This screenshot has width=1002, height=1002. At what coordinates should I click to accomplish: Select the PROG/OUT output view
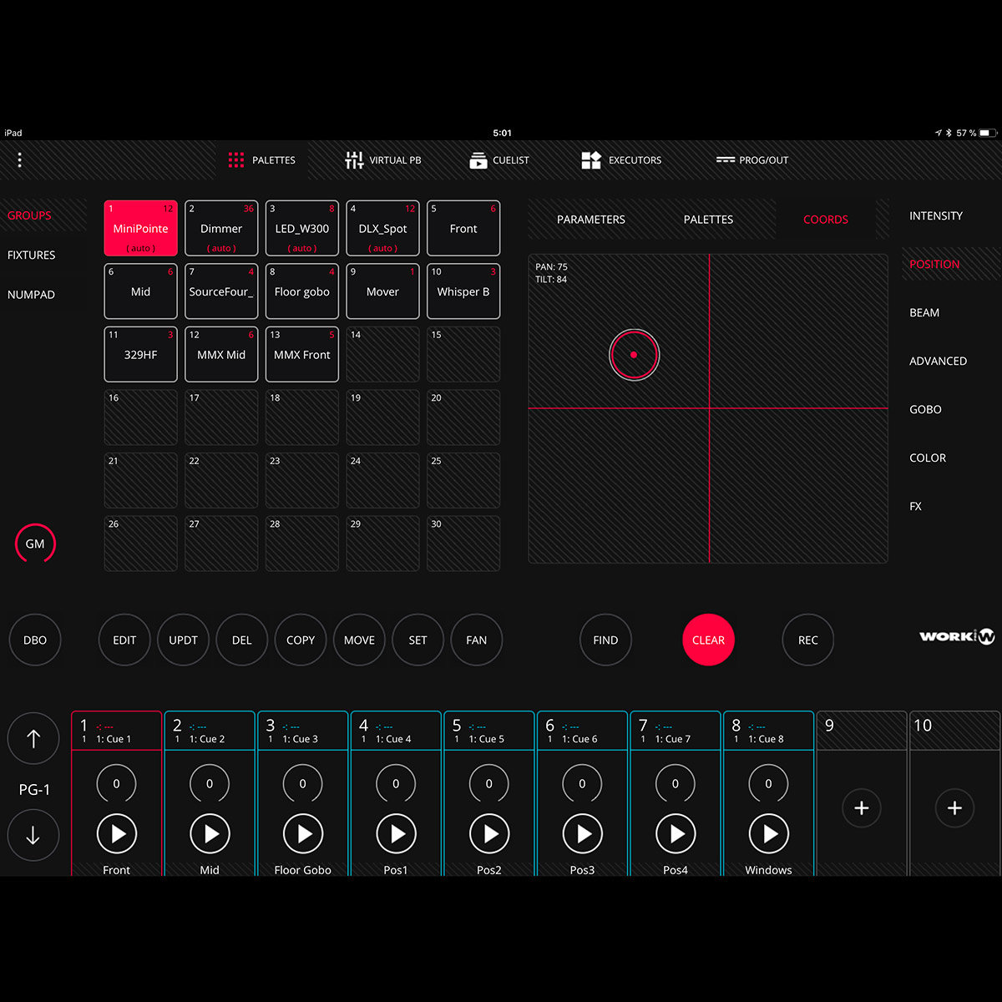751,159
